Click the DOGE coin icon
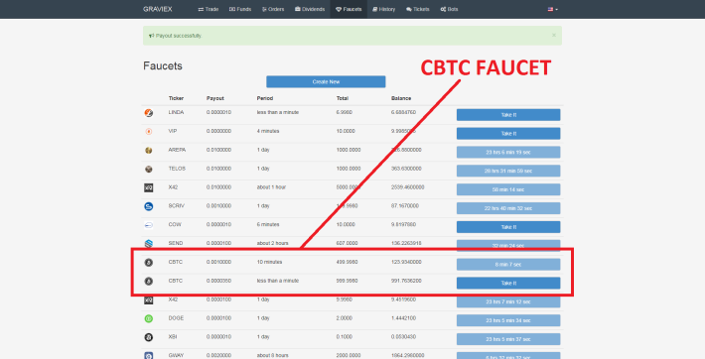Viewport: 705px width, 359px height. (x=148, y=318)
